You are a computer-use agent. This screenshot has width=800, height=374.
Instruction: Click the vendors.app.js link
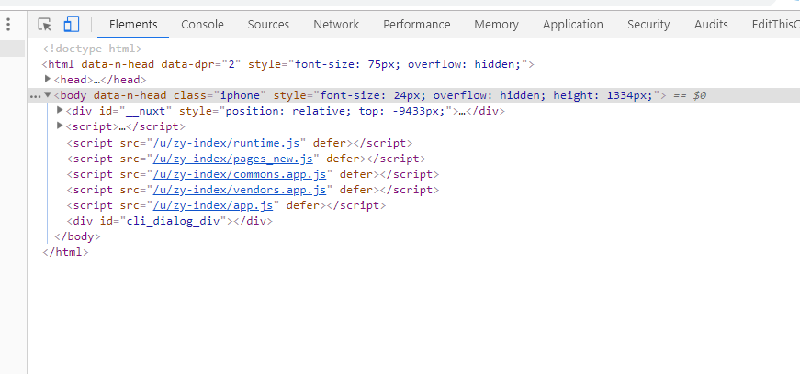coord(240,190)
